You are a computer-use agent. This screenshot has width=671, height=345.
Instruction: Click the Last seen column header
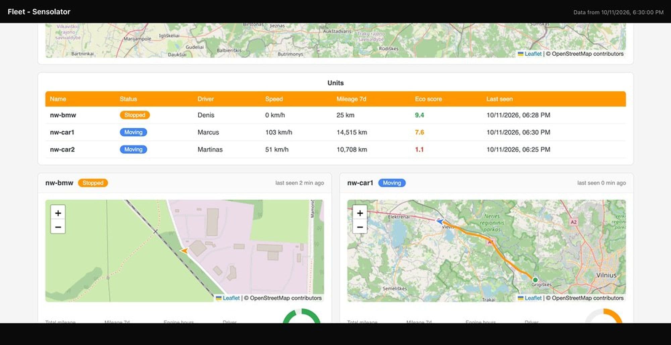click(x=499, y=99)
